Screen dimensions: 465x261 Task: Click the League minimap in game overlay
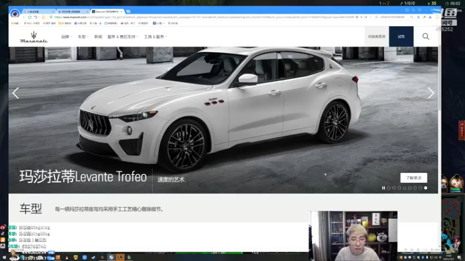[453, 225]
